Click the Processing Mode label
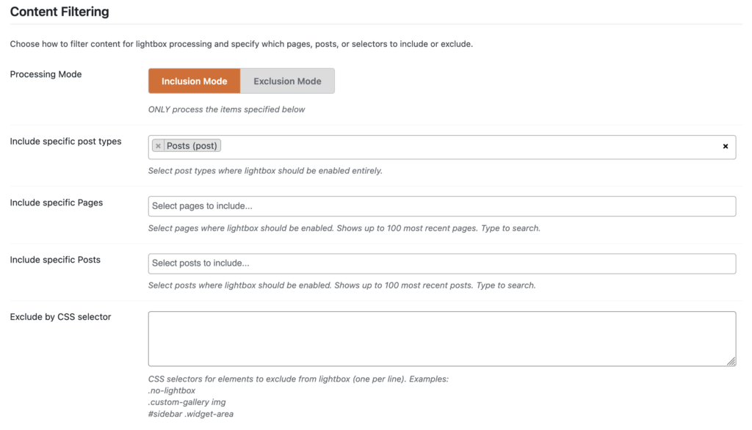This screenshot has height=430, width=752. click(x=46, y=74)
